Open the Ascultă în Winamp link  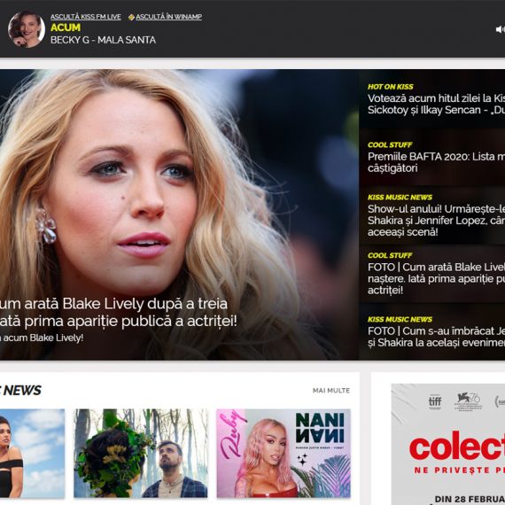pyautogui.click(x=168, y=17)
